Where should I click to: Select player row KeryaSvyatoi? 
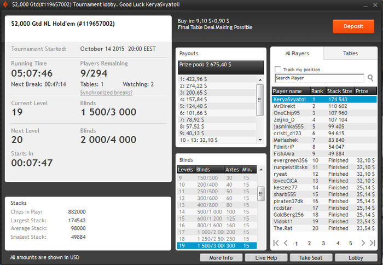(324, 99)
